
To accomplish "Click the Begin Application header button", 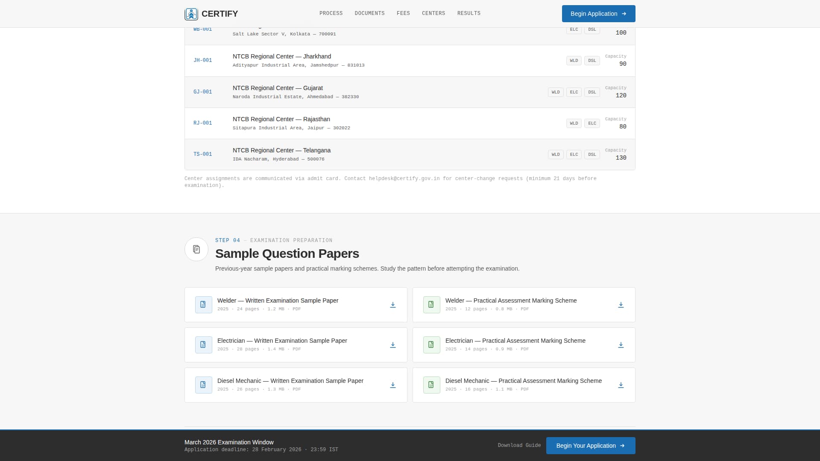I will click(x=598, y=14).
